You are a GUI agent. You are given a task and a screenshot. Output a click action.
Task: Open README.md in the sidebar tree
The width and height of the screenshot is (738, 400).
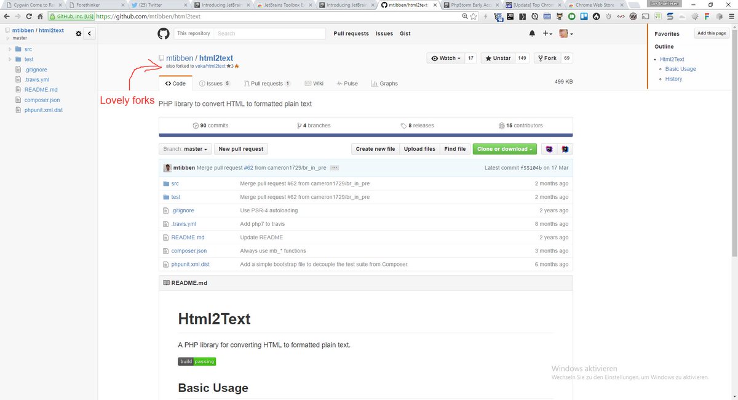click(x=41, y=89)
